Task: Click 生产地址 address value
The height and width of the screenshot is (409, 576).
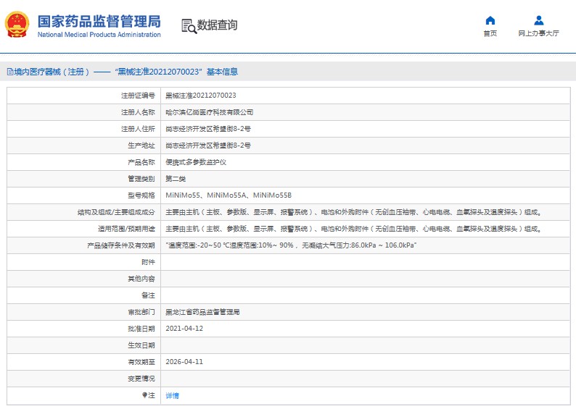Action: 208,146
